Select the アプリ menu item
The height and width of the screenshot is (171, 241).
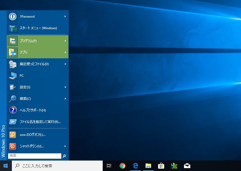point(37,52)
